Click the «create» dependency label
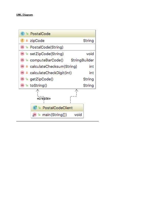162x207 pixels. [44, 98]
